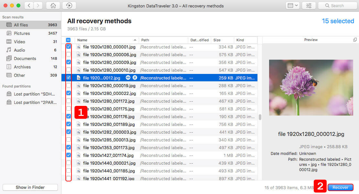
Task: Select row file 1920x1285_000013.jpg
Action: 159,140
